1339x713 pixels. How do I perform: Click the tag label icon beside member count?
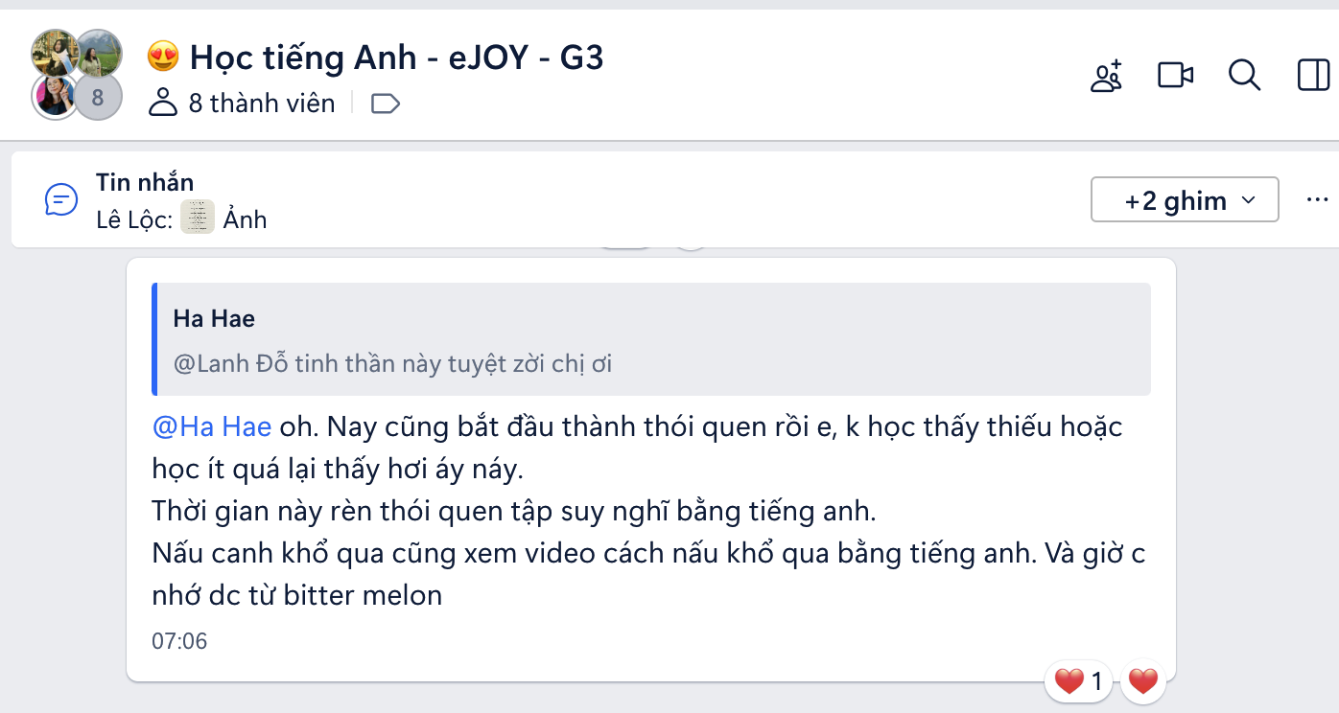pos(385,103)
